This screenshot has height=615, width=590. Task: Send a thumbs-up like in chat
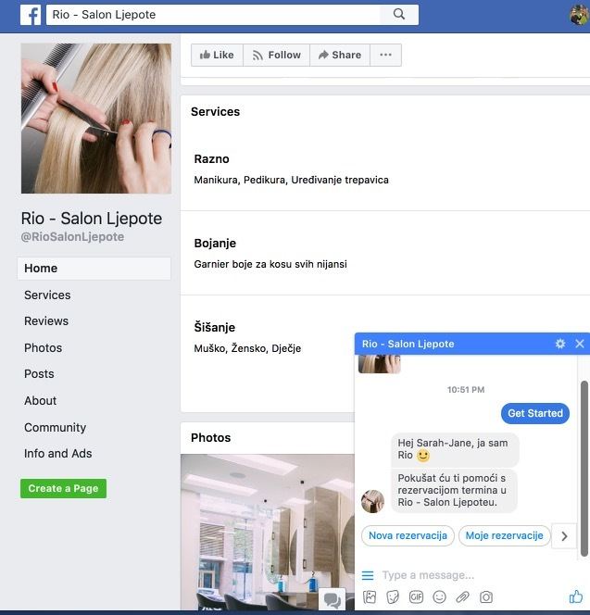tap(576, 596)
